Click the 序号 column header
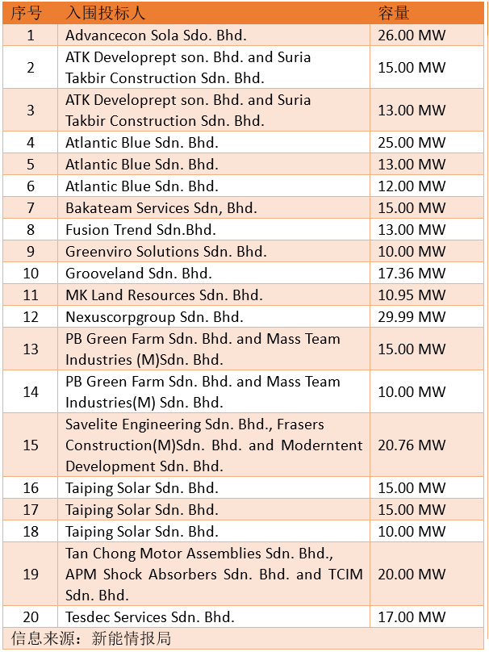489x652 pixels. (30, 14)
